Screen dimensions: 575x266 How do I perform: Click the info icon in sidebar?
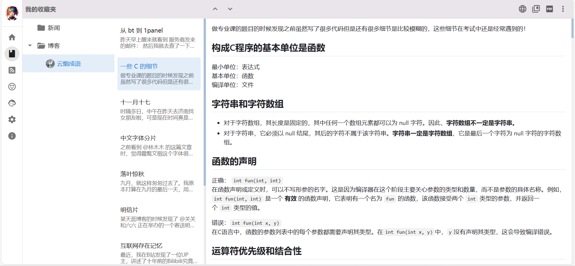click(12, 136)
